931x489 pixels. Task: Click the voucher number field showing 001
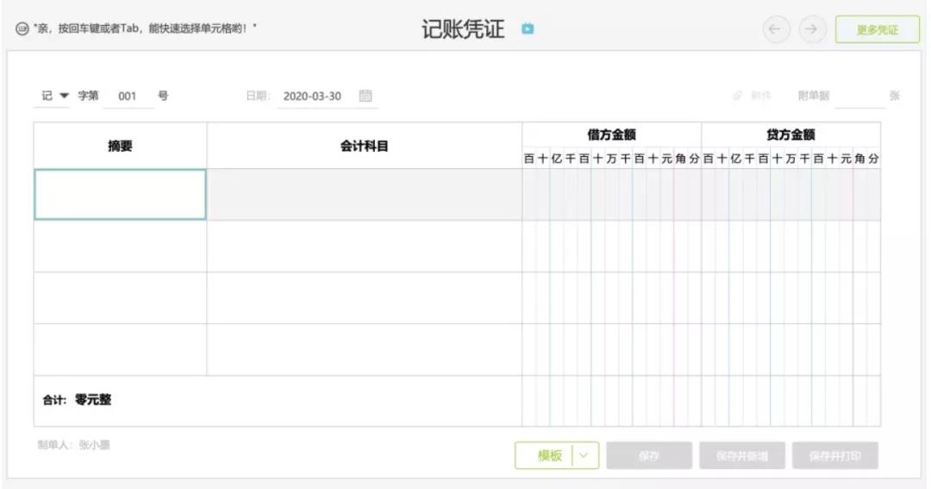tap(128, 97)
